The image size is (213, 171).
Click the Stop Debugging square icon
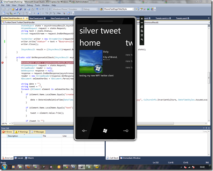point(38,13)
